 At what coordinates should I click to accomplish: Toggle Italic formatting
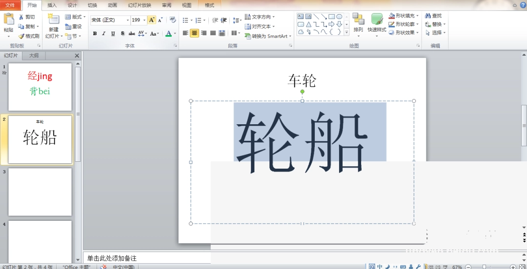[x=104, y=33]
